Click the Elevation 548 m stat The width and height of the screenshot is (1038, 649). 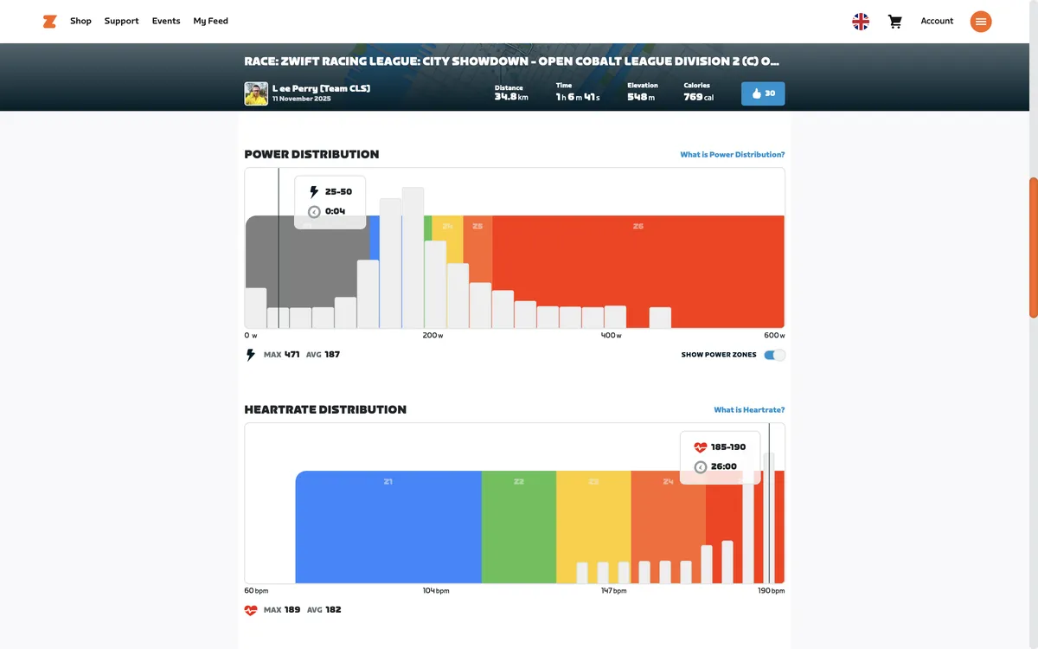643,92
